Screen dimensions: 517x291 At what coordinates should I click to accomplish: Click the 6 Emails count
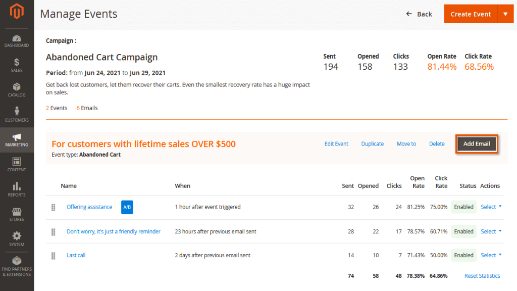click(x=87, y=108)
